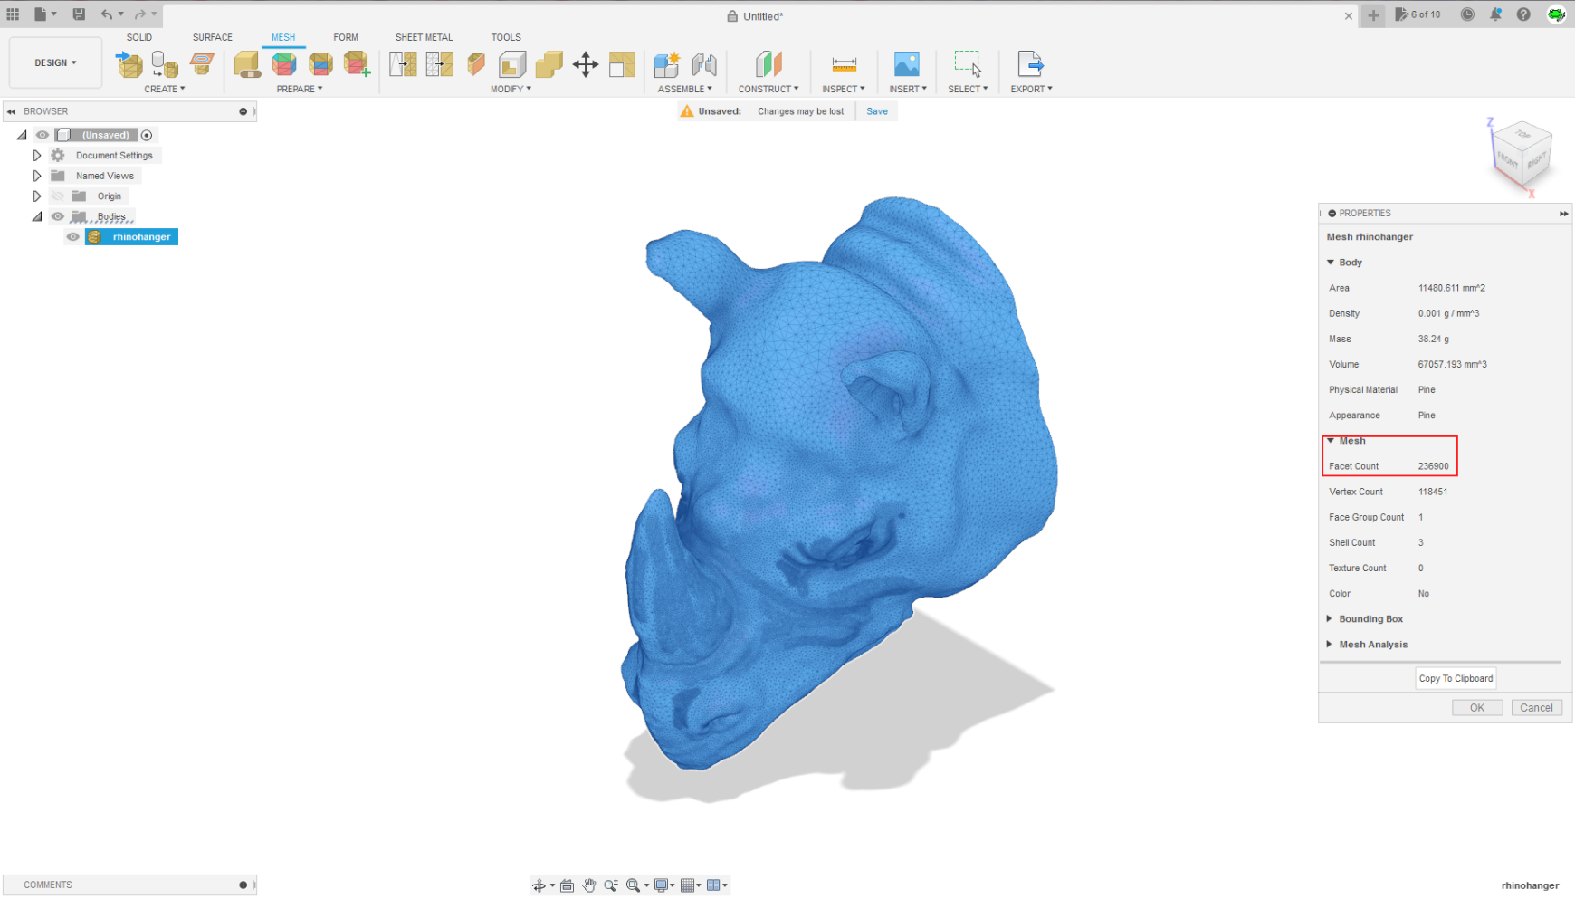Screen dimensions: 1575x899
Task: Expand the Document Settings tree item
Action: [x=36, y=155]
